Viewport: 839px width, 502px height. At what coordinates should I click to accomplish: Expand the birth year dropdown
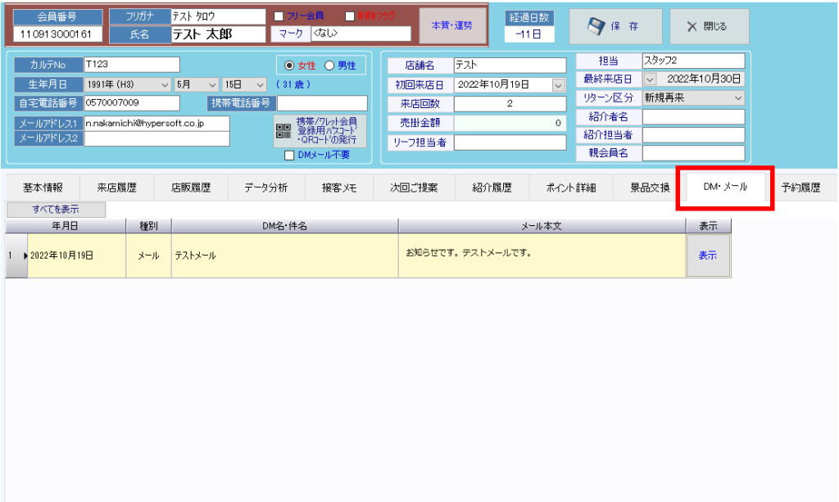[x=165, y=84]
